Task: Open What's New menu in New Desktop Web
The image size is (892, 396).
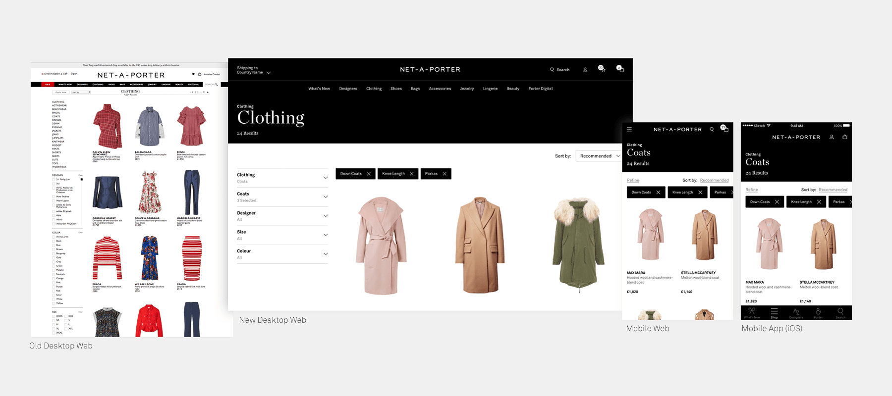Action: [x=319, y=89]
